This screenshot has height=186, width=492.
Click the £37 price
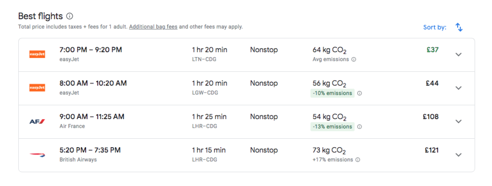(x=432, y=50)
